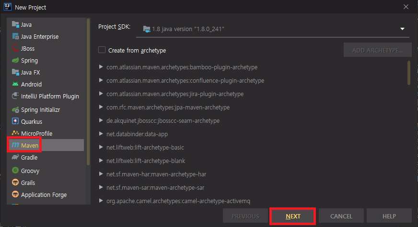Expand camel-archetype-activemq node
The height and width of the screenshot is (227, 418).
tap(101, 201)
